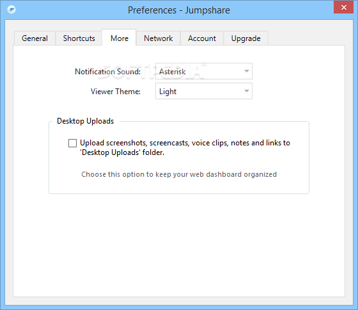The width and height of the screenshot is (358, 310).
Task: Enable upload to Desktop Uploads folder checkbox
Action: pyautogui.click(x=72, y=143)
